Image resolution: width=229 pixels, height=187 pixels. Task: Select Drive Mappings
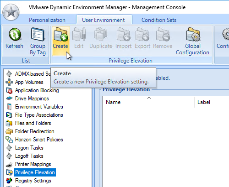click(32, 99)
